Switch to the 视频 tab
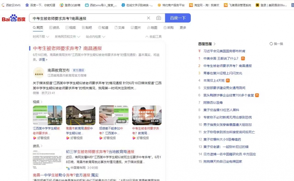294x181 pixels. (71, 28)
